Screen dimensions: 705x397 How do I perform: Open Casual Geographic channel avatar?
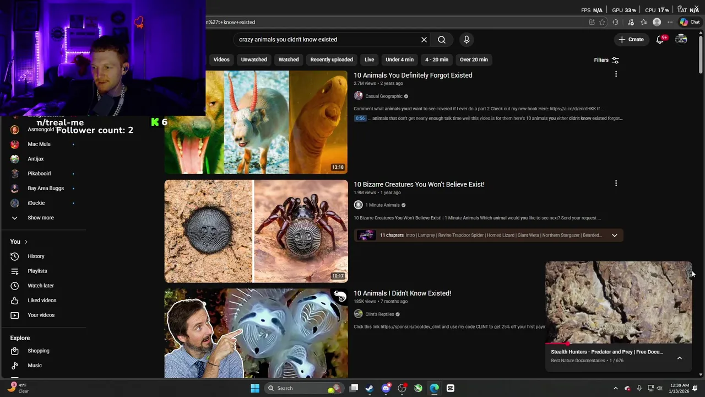(x=358, y=96)
